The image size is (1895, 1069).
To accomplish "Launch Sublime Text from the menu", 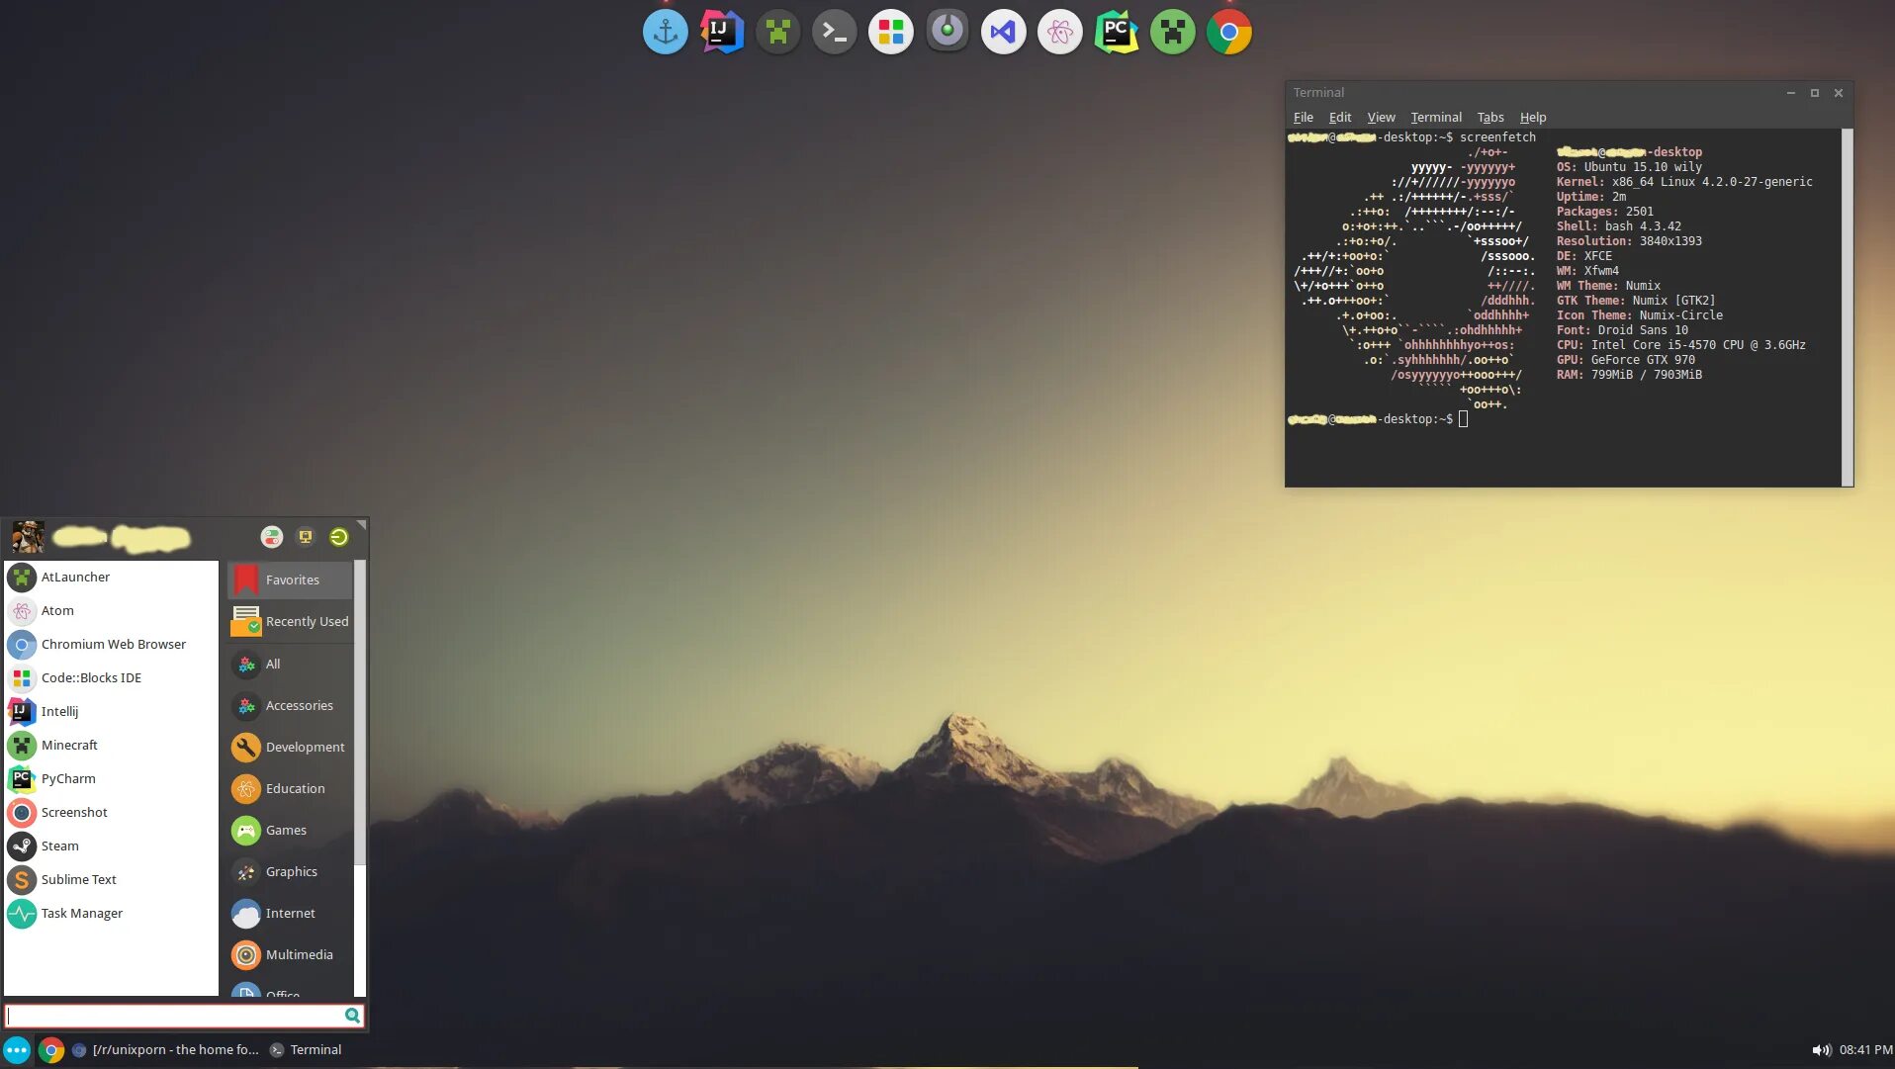I will [x=111, y=880].
